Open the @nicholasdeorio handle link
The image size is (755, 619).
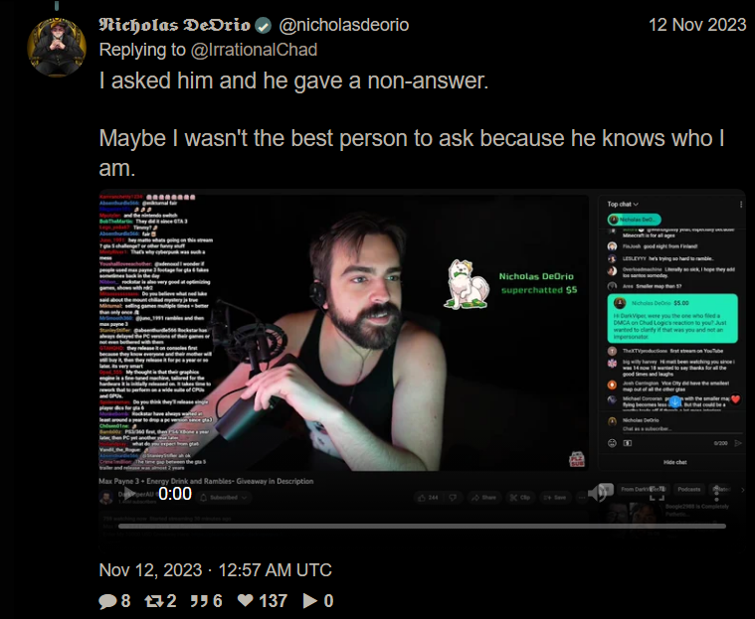click(x=344, y=25)
